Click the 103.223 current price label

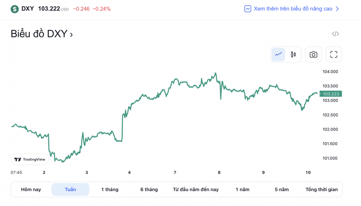click(331, 94)
